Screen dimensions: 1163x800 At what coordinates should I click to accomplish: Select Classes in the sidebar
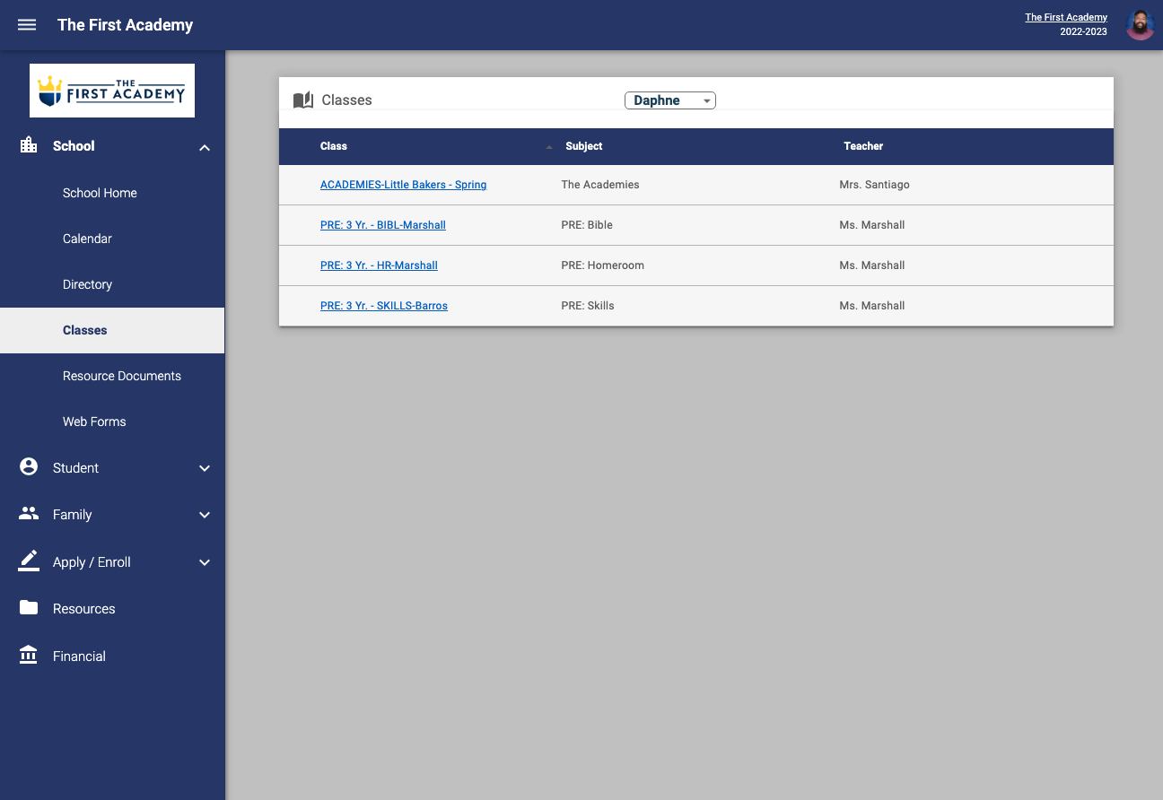112,330
